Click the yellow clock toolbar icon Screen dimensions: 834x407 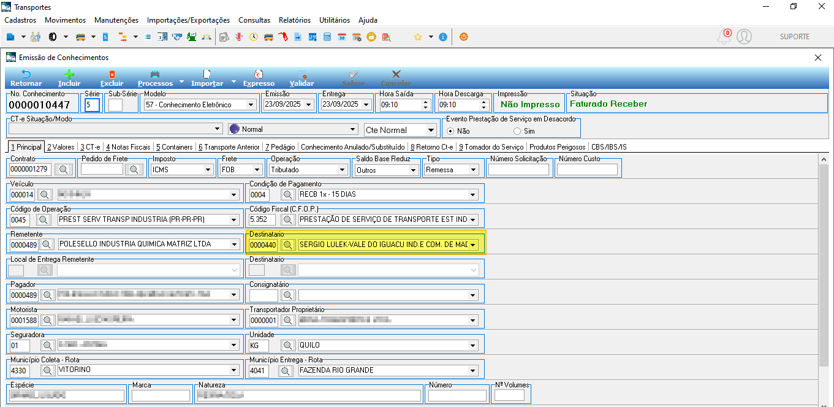tap(254, 37)
